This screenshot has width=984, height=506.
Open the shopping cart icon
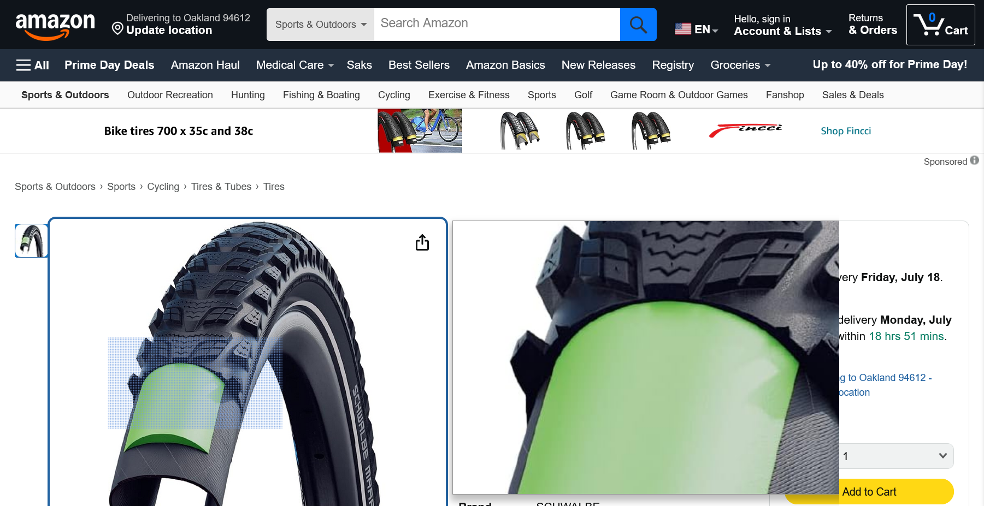click(x=940, y=25)
